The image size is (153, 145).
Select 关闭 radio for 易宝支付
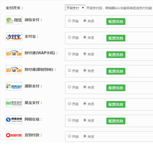(85, 104)
